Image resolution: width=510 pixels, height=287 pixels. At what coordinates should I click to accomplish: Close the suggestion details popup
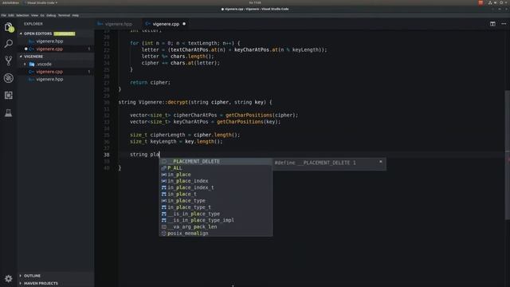click(381, 162)
